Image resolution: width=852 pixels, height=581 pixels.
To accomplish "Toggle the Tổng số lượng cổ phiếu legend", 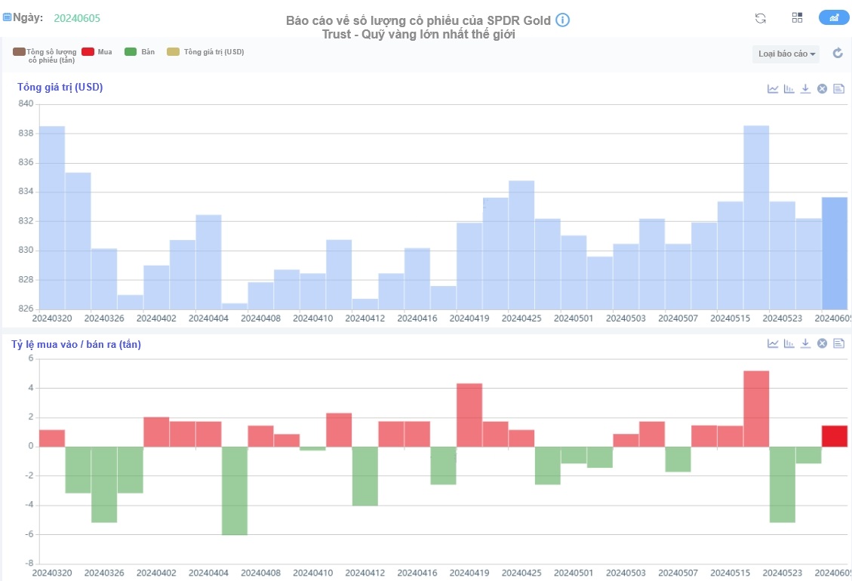I will [x=45, y=55].
